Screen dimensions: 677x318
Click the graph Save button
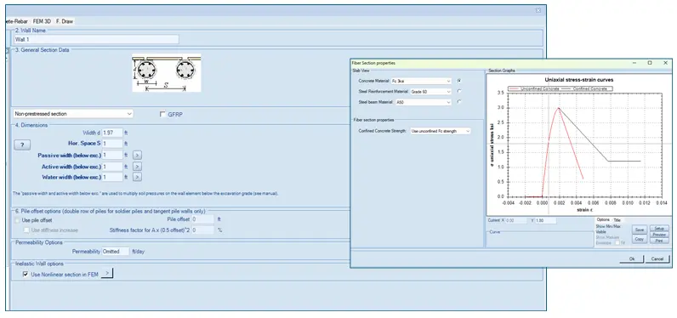pos(640,230)
